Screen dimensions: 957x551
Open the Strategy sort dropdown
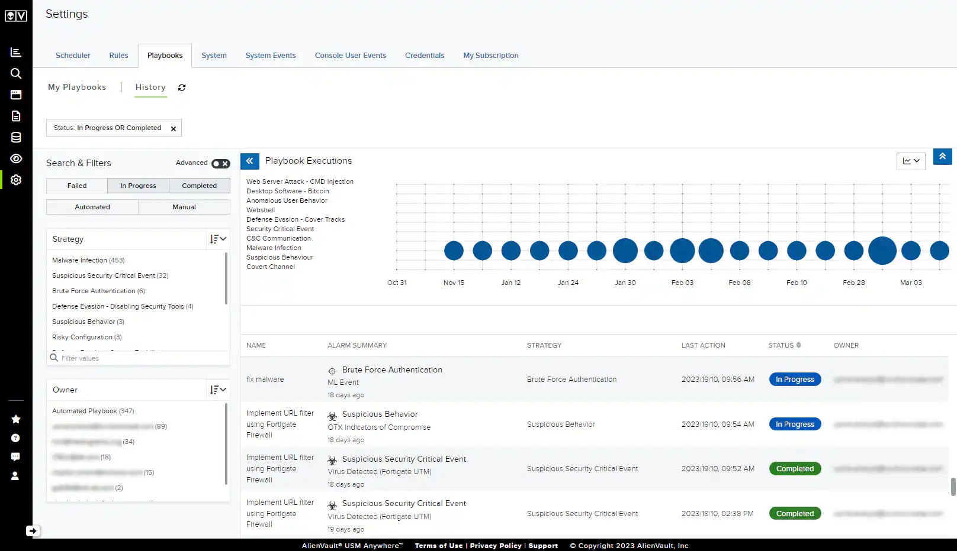218,239
